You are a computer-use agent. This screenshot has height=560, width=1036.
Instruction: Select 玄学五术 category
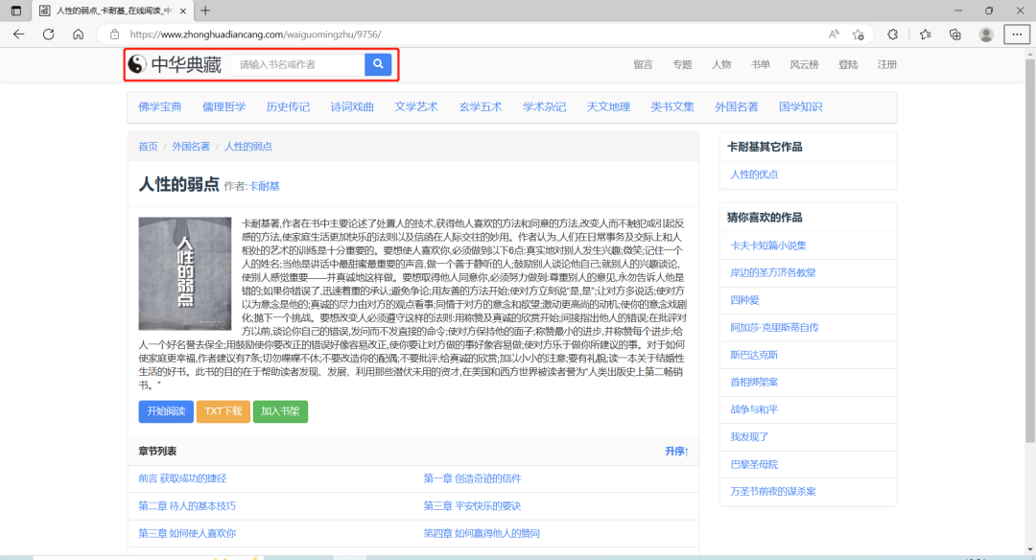pos(481,106)
